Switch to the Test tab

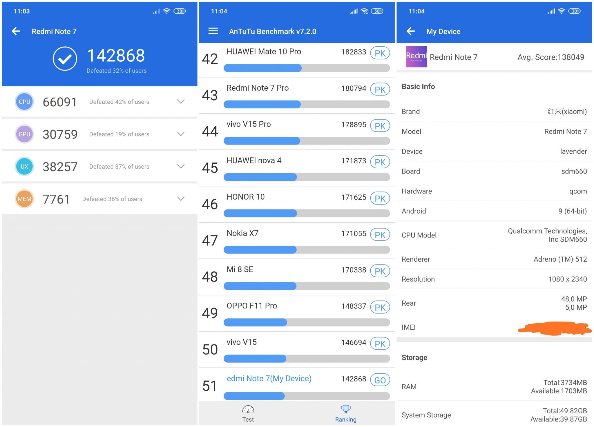[248, 414]
